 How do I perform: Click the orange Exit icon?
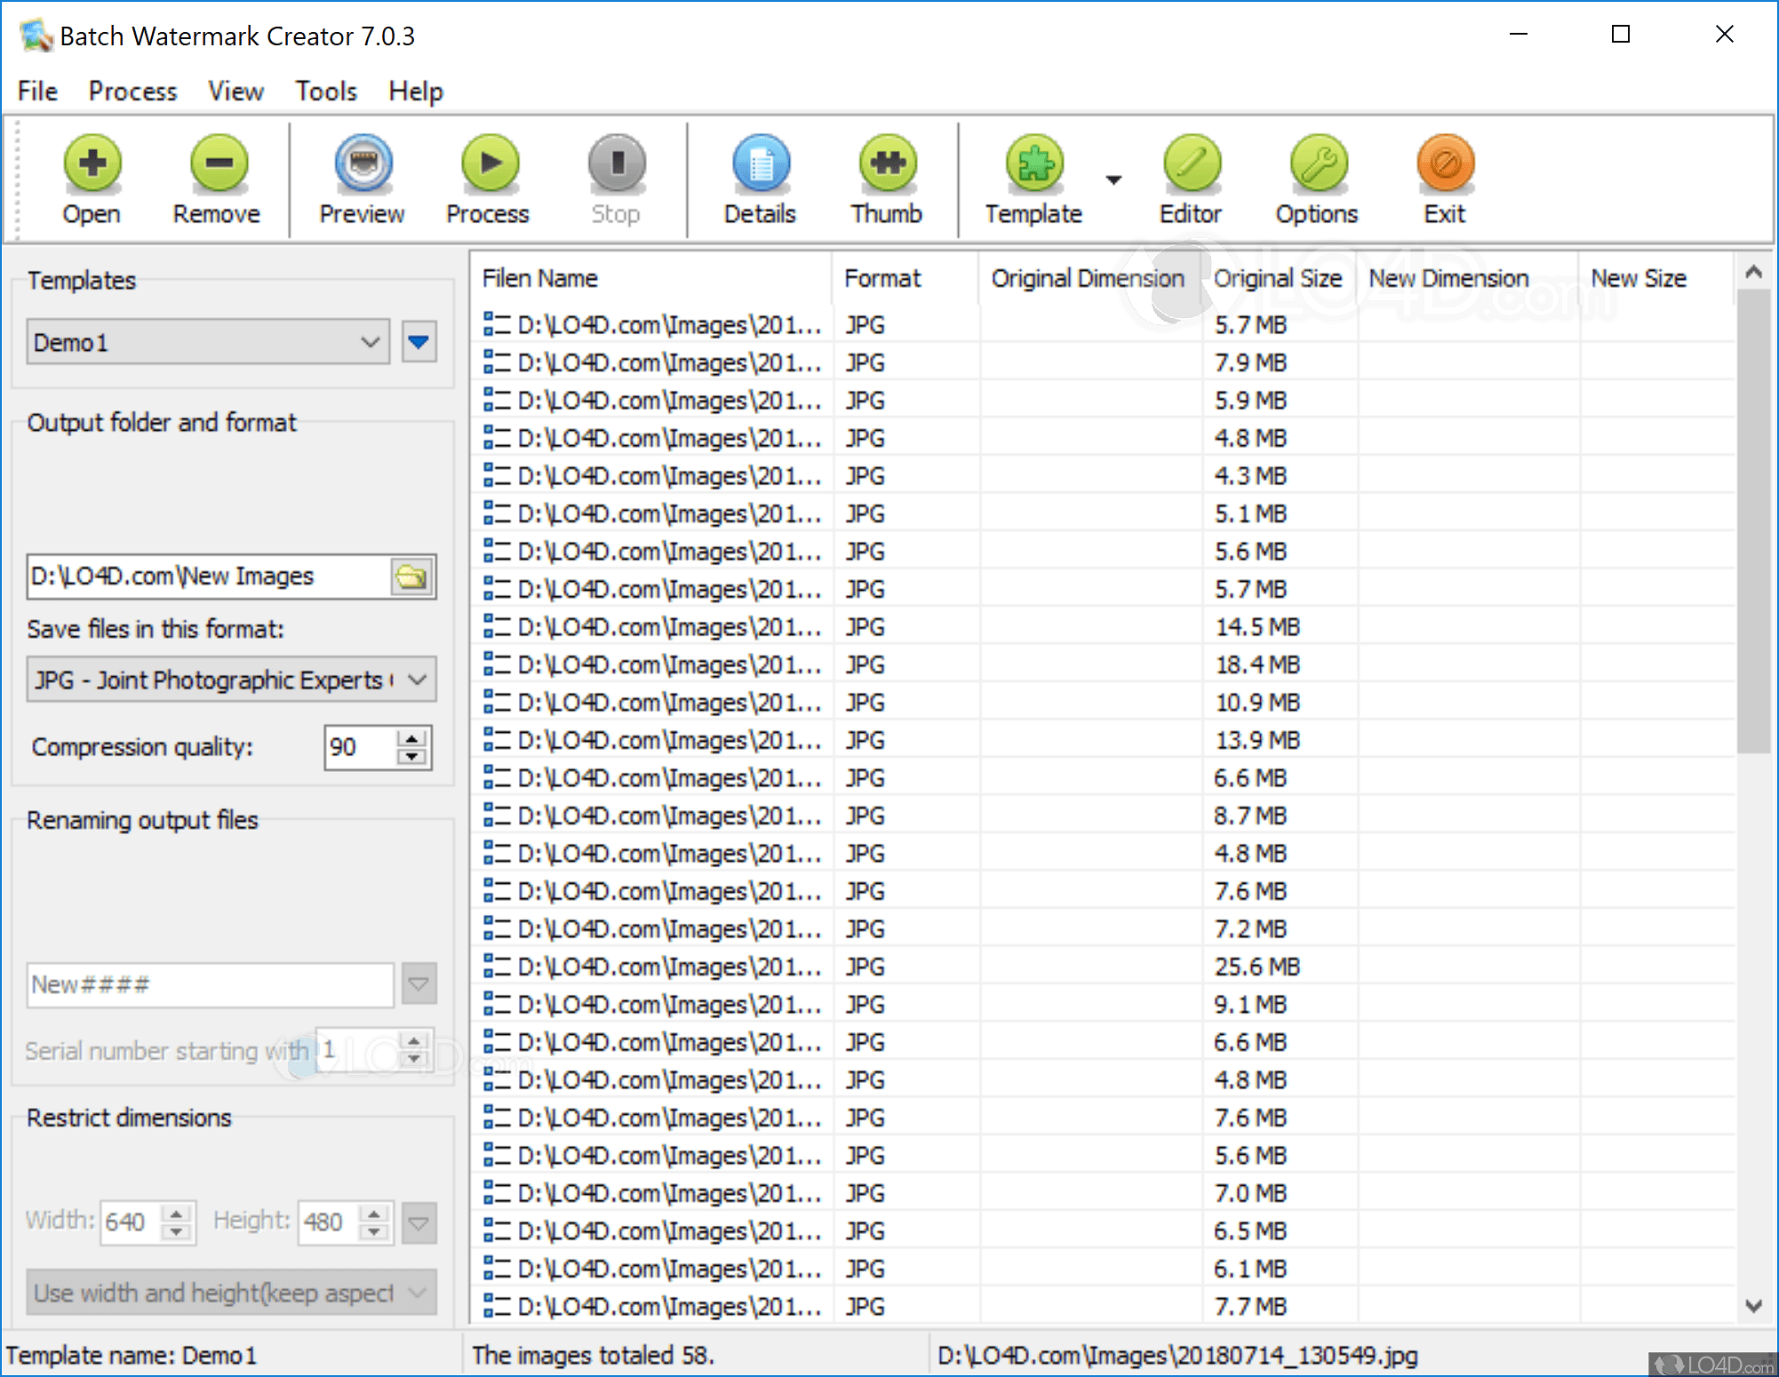tap(1445, 164)
